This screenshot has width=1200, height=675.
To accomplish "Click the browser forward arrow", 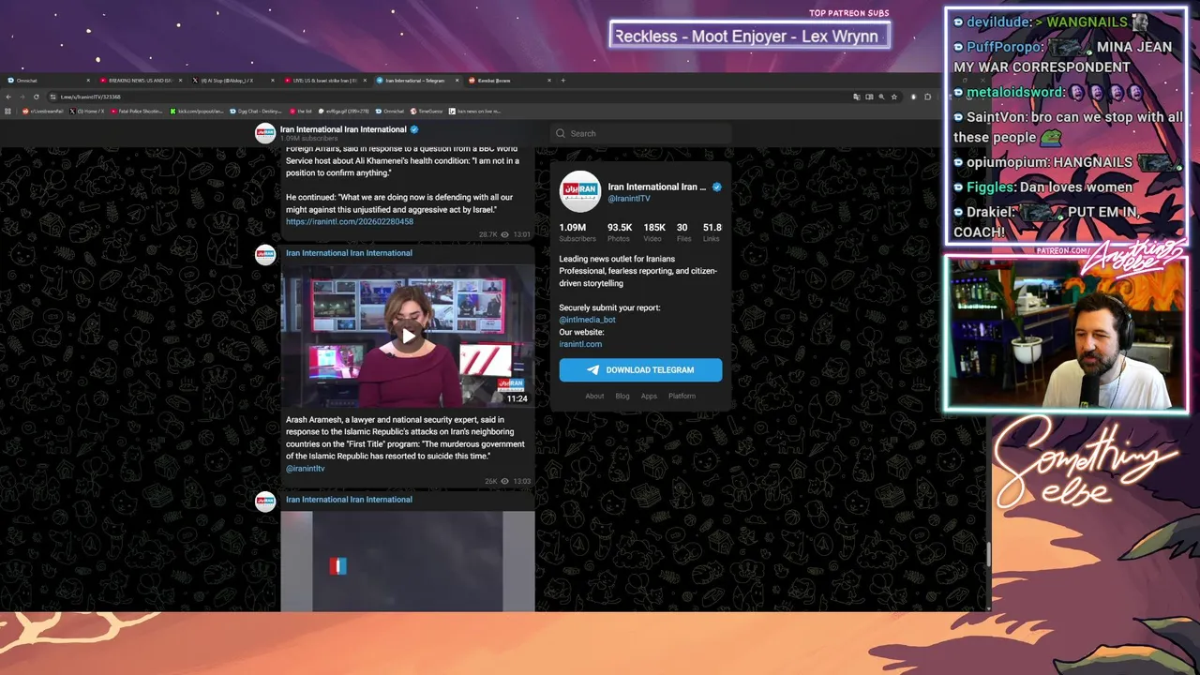I will coord(22,97).
